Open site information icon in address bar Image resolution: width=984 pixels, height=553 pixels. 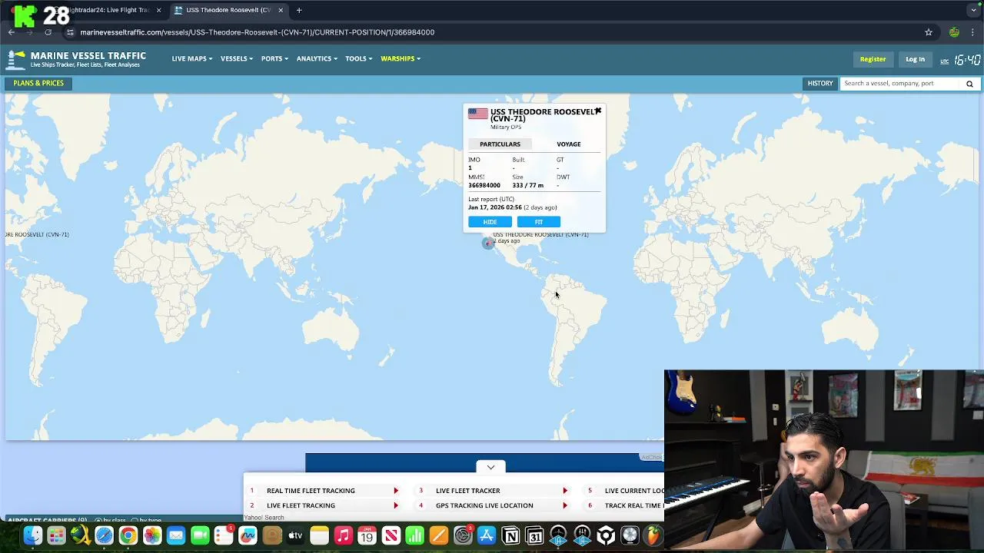point(70,32)
